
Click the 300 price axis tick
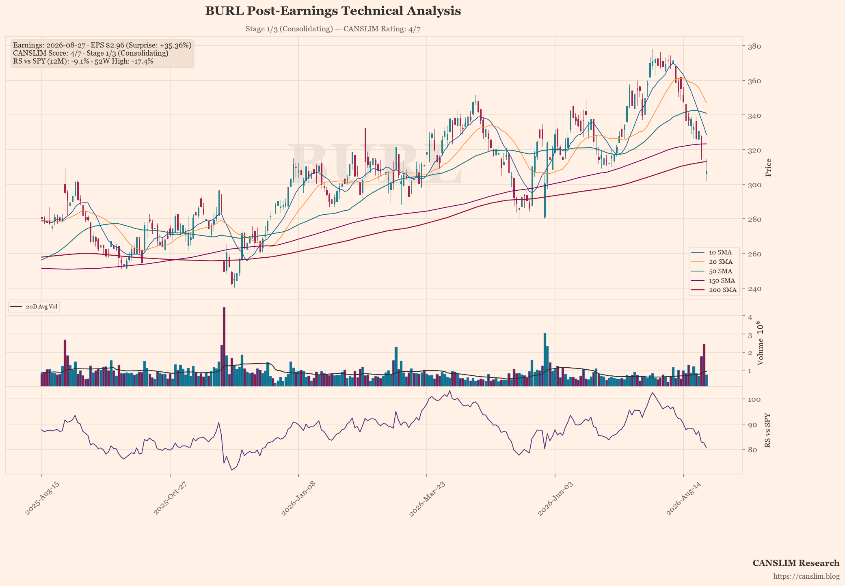(754, 185)
